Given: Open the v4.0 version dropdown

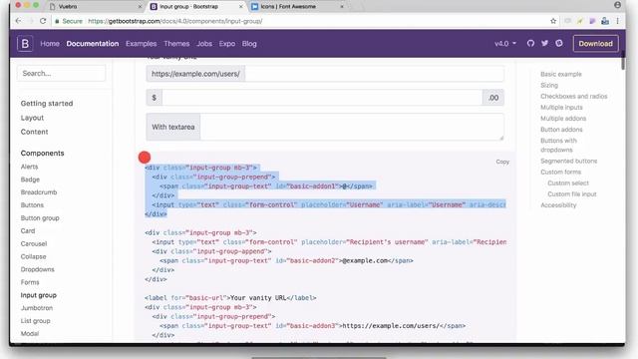Looking at the screenshot, I should click(505, 44).
